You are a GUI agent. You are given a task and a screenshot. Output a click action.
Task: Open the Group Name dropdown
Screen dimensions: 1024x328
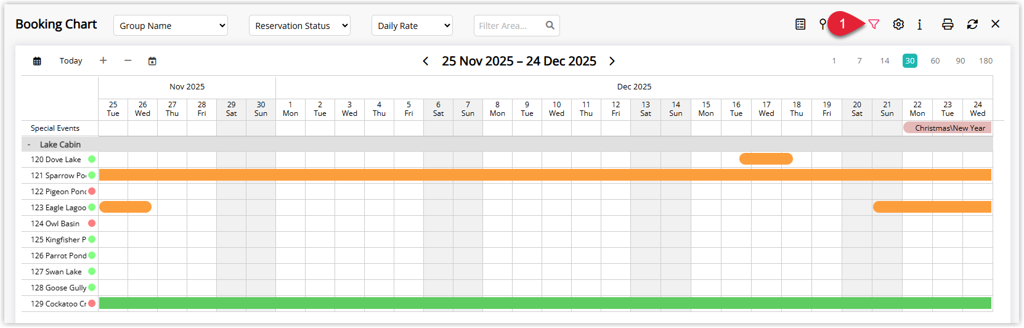[x=171, y=25]
